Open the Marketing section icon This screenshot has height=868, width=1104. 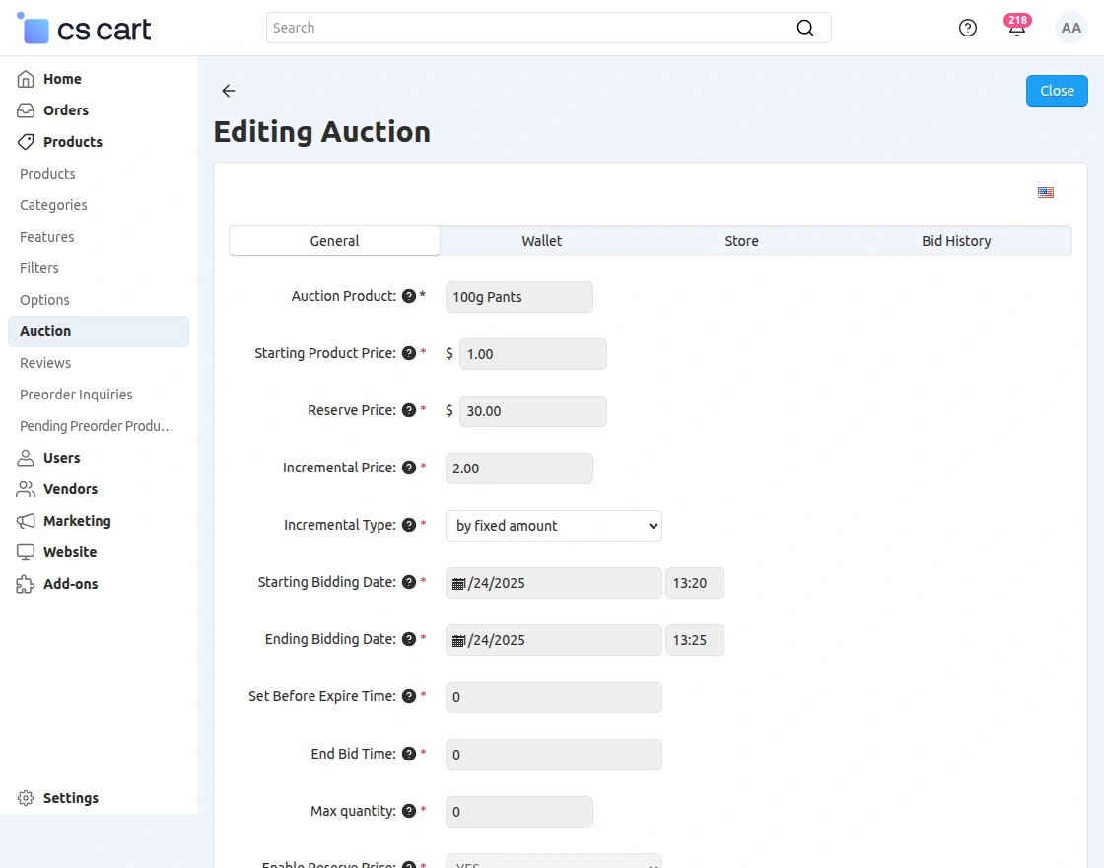pos(26,520)
